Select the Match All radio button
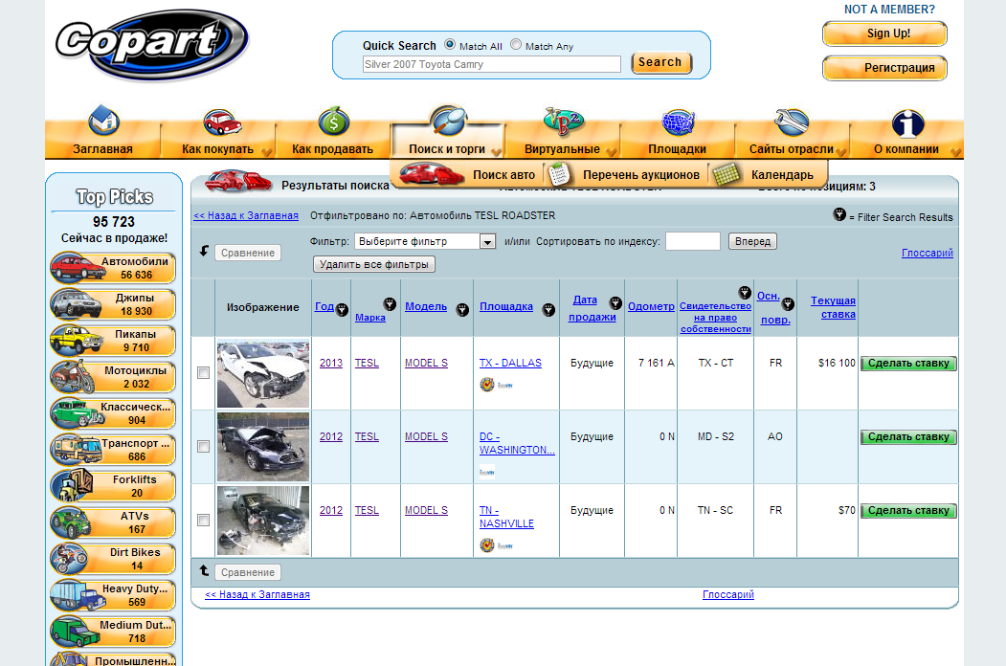The image size is (1006, 666). (x=450, y=45)
